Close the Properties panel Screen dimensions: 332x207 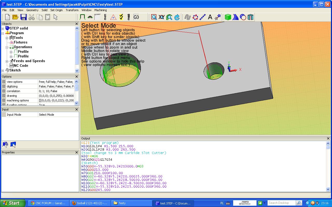77,152
